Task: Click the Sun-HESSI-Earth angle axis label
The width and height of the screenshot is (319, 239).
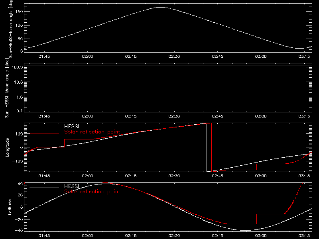Action: pos(11,29)
